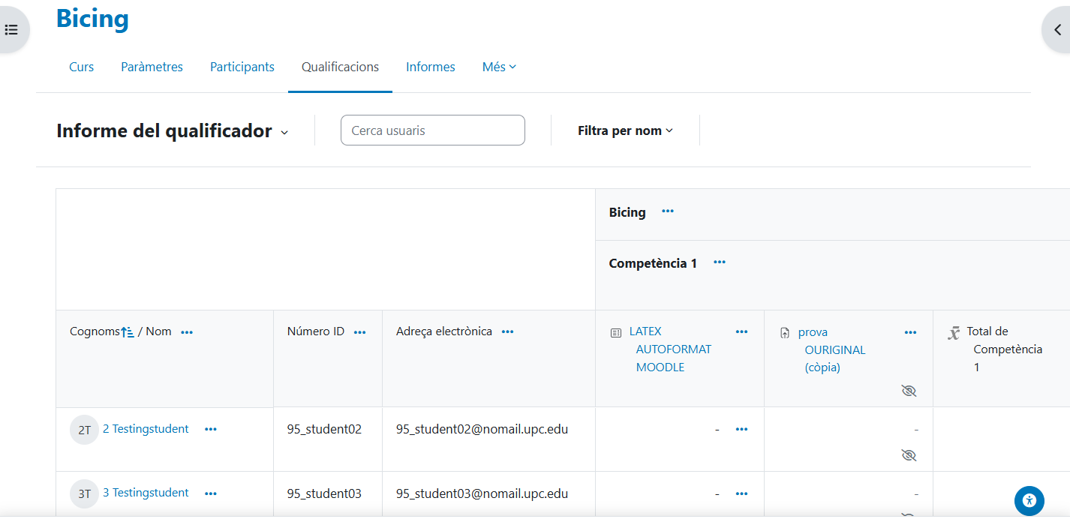The image size is (1070, 519).
Task: Click the Cerca usuaris search field
Action: pos(432,130)
